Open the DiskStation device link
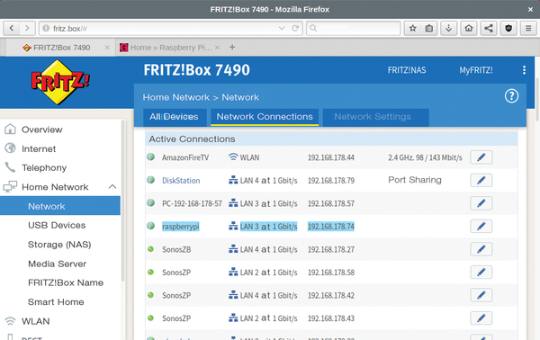540x340 pixels. (181, 180)
